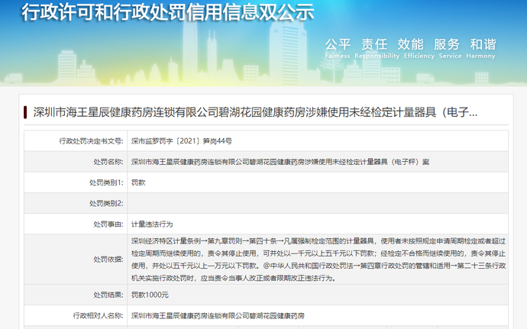
Task: Click the 罚款1000元 penalty result
Action: pyautogui.click(x=150, y=295)
